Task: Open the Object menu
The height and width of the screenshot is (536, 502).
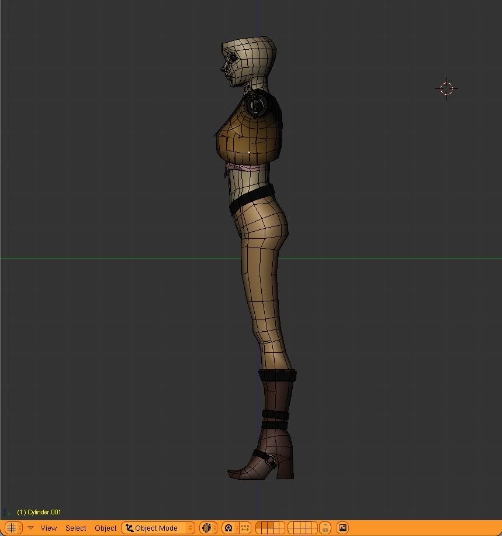Action: click(x=106, y=528)
